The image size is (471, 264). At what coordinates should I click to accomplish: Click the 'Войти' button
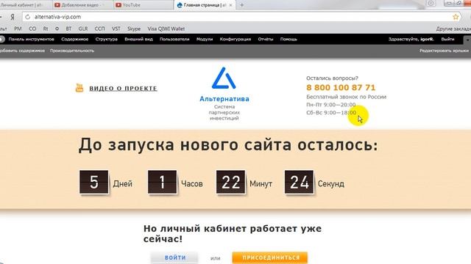(x=175, y=257)
